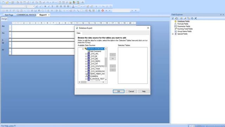This screenshot has width=225, height=127.
Task: Click OK in Database Expert
Action: [118, 91]
